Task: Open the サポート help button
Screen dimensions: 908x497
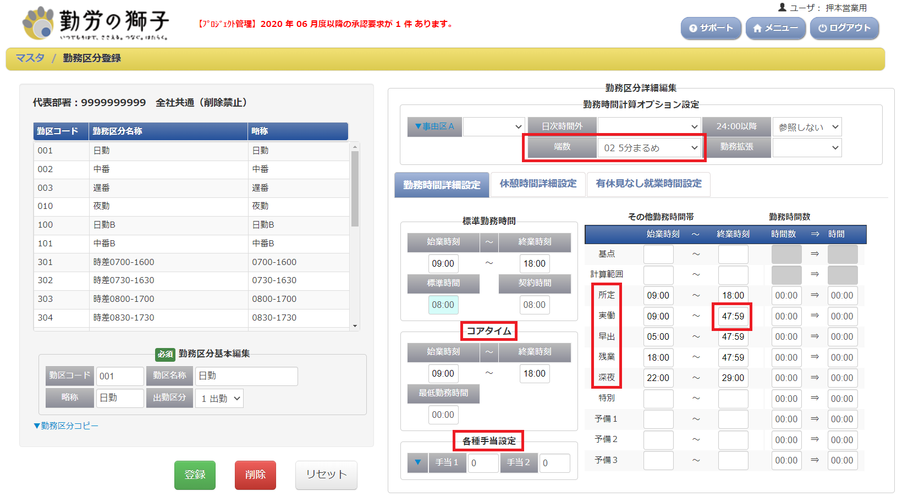Action: click(711, 28)
